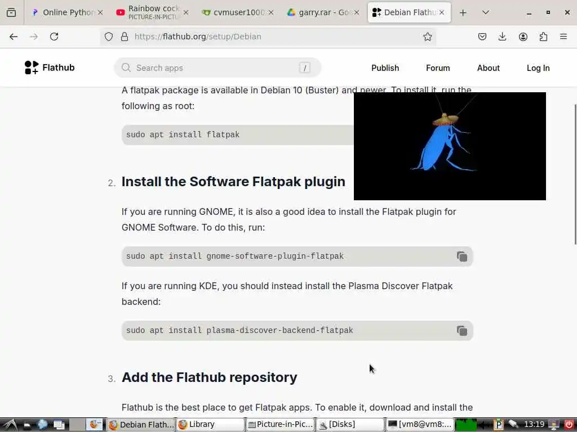Viewport: 577px width, 432px height.
Task: Click the taskbar Firefox launcher icon
Action: [95, 425]
